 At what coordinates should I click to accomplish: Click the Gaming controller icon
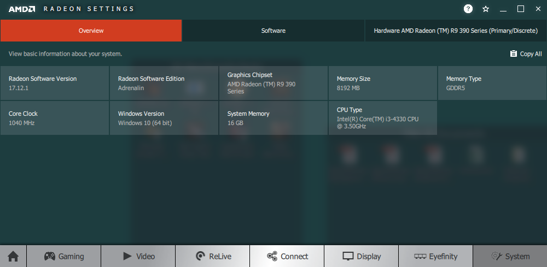[50, 256]
